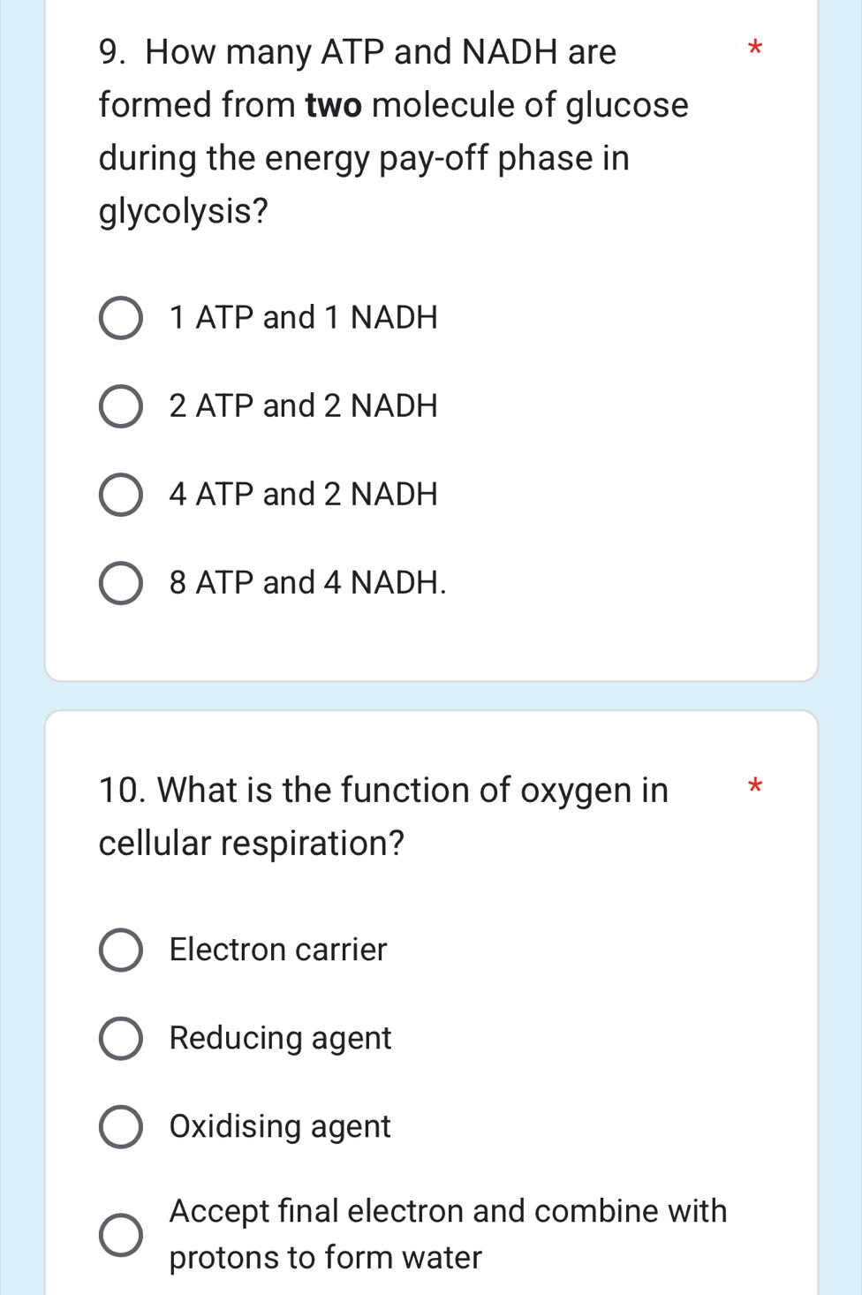862x1295 pixels.
Task: Select the "8 ATP and 4 NADH" option
Action: pos(122,583)
